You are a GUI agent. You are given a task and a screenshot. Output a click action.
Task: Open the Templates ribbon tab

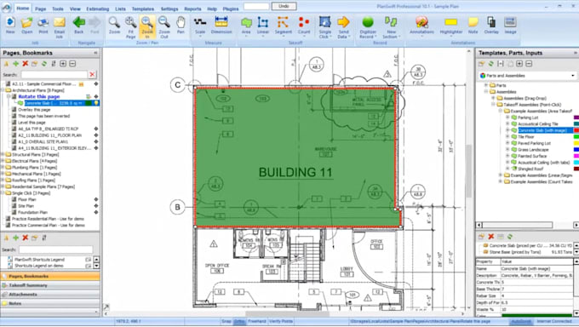[143, 9]
